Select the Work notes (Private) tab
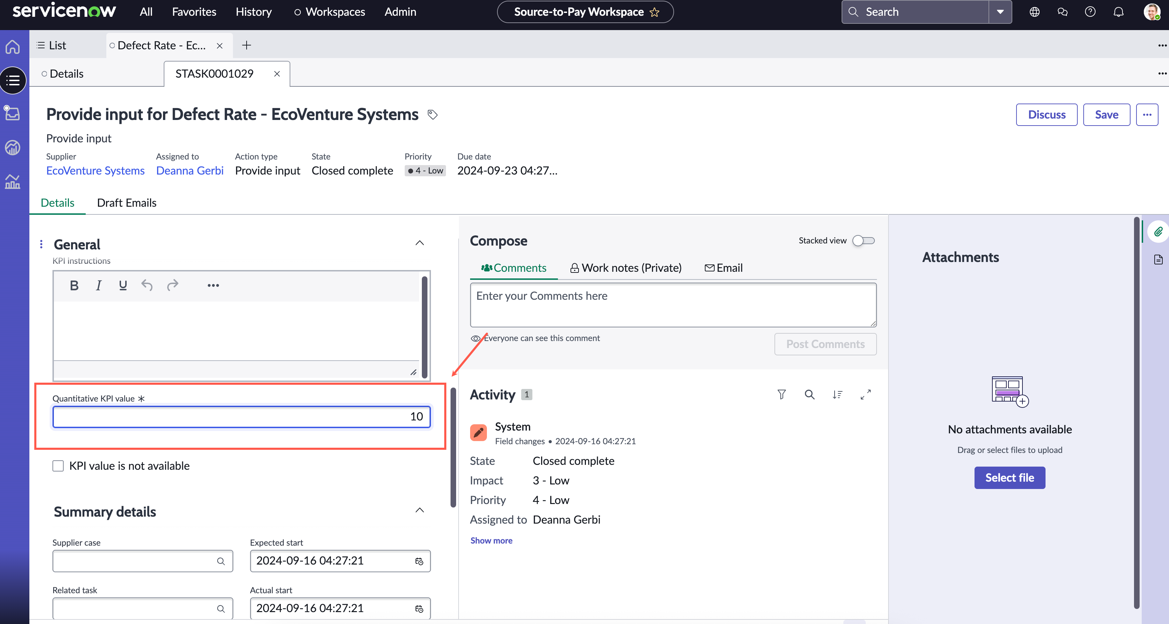This screenshot has height=624, width=1169. [626, 268]
